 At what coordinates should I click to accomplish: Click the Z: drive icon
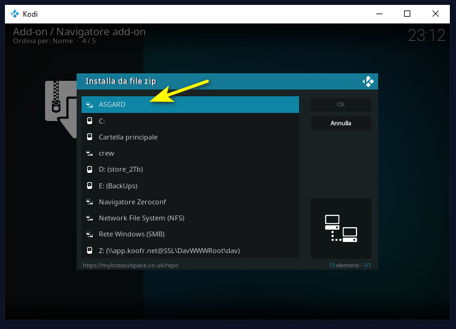90,250
